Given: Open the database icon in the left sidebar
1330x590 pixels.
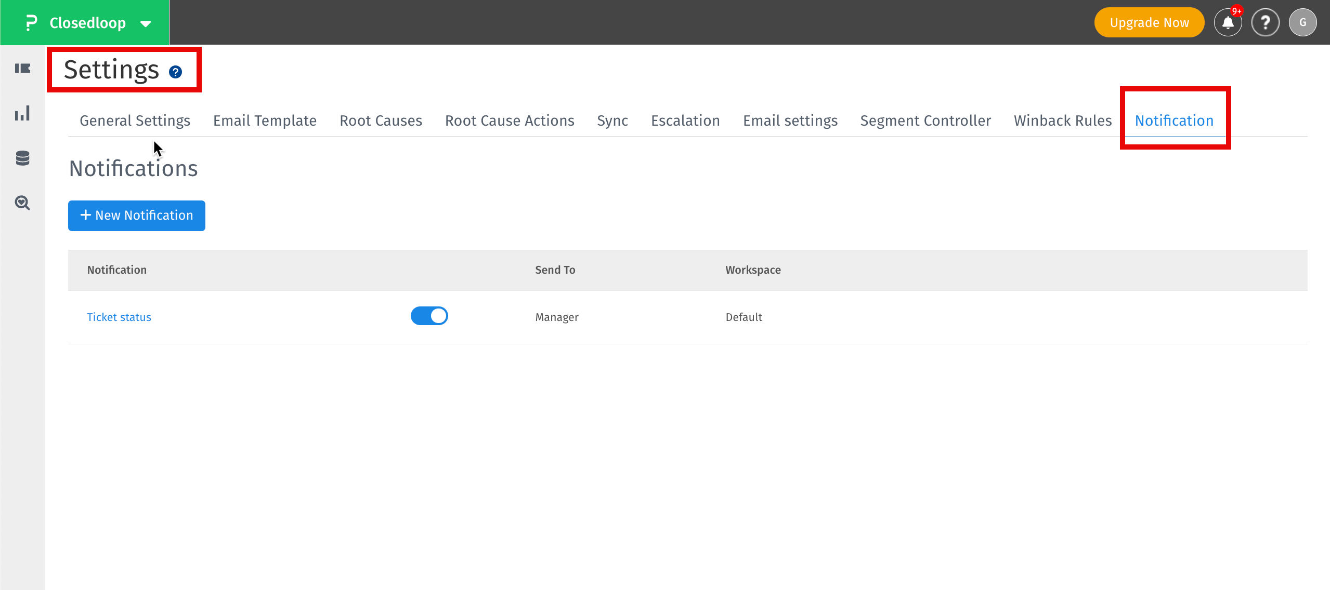Looking at the screenshot, I should 22,158.
